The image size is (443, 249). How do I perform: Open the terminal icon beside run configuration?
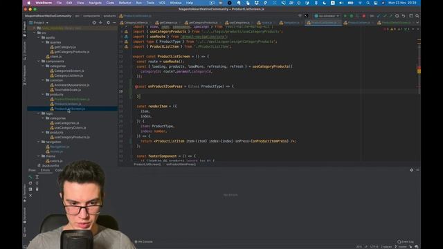click(306, 16)
